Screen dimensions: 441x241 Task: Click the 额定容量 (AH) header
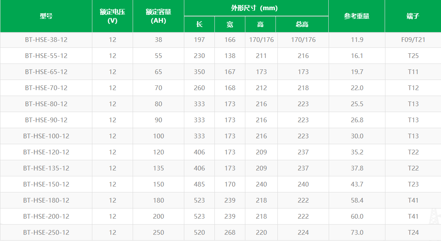coord(158,16)
